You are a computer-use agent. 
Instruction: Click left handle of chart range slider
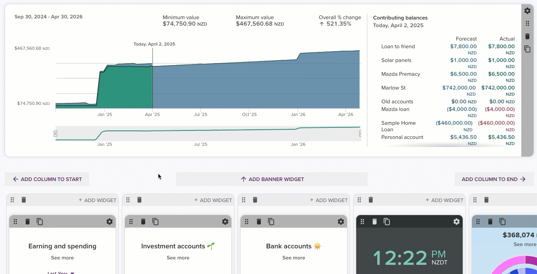[x=56, y=134]
